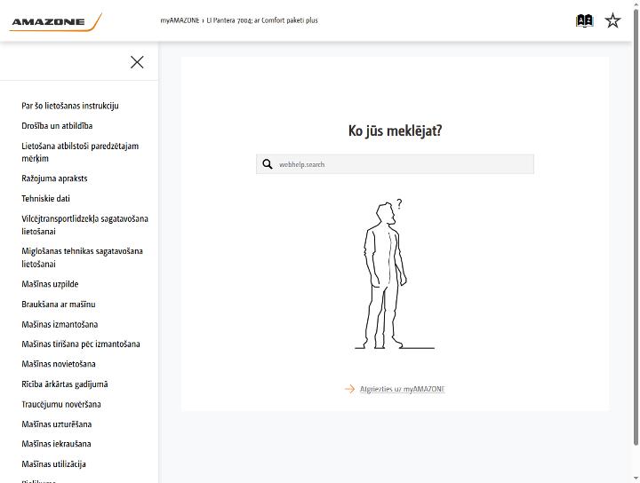The image size is (640, 483).
Task: Open 'Mašīnas tīrīšana pēc izmantošana'
Action: 81,344
